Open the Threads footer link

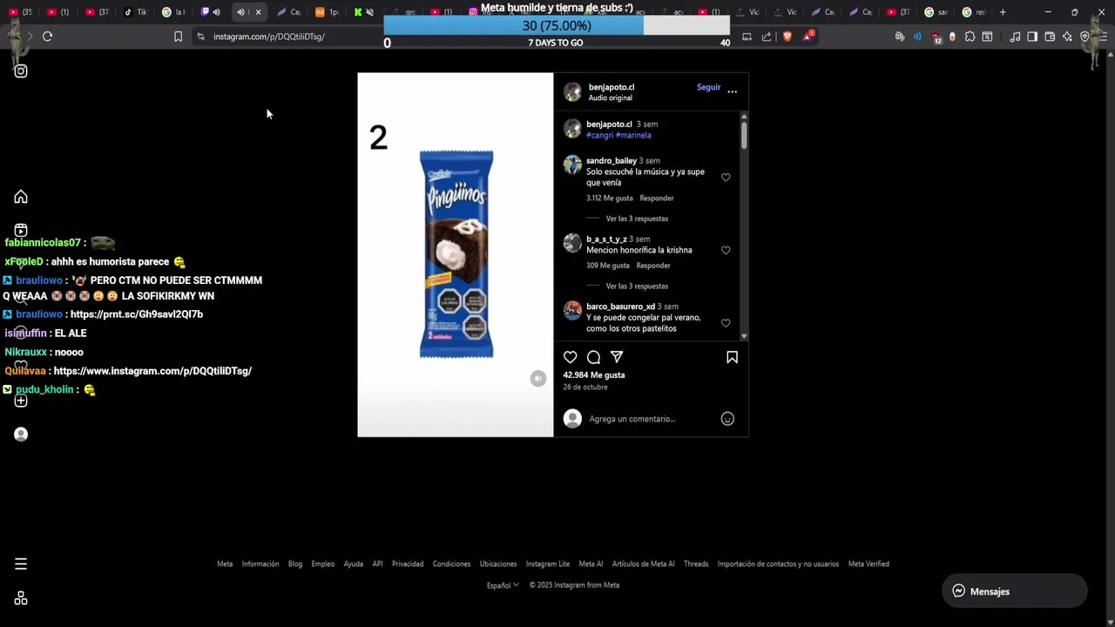coord(696,564)
